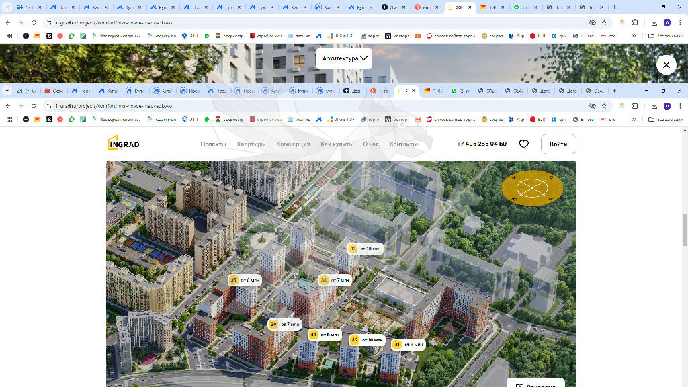Close the gallery overlay with the round X button
This screenshot has height=387, width=688.
pyautogui.click(x=666, y=65)
